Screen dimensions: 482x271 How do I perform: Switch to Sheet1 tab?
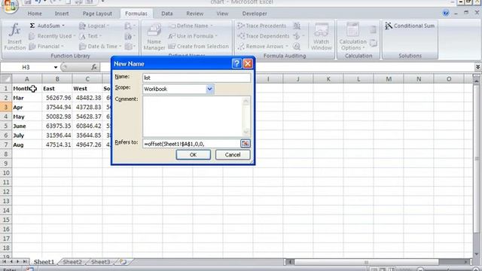[x=44, y=262]
